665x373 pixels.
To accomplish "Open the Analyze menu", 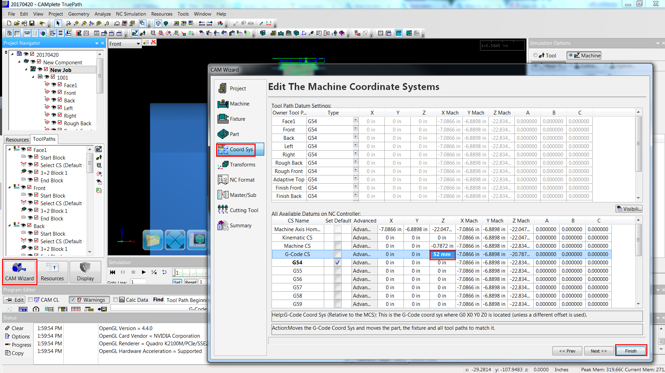I will point(103,14).
